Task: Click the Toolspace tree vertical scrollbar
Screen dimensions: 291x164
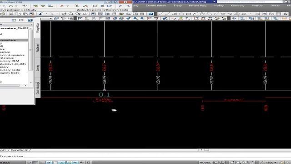Action: click(30, 55)
